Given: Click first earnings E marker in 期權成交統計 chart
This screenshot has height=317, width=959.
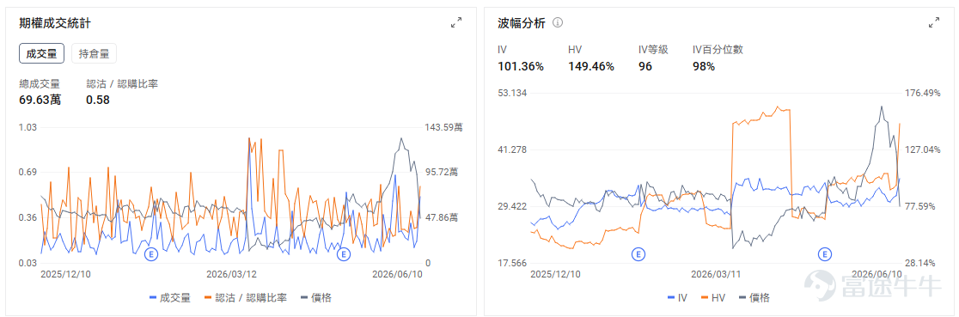Looking at the screenshot, I should [x=150, y=253].
